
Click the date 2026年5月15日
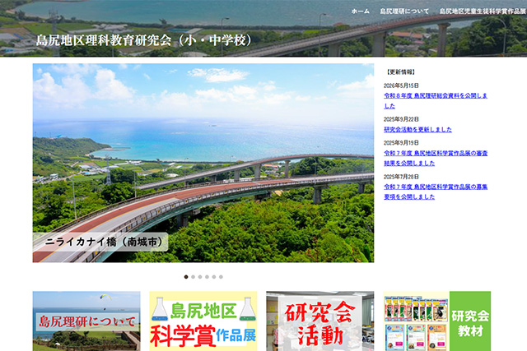(x=401, y=85)
